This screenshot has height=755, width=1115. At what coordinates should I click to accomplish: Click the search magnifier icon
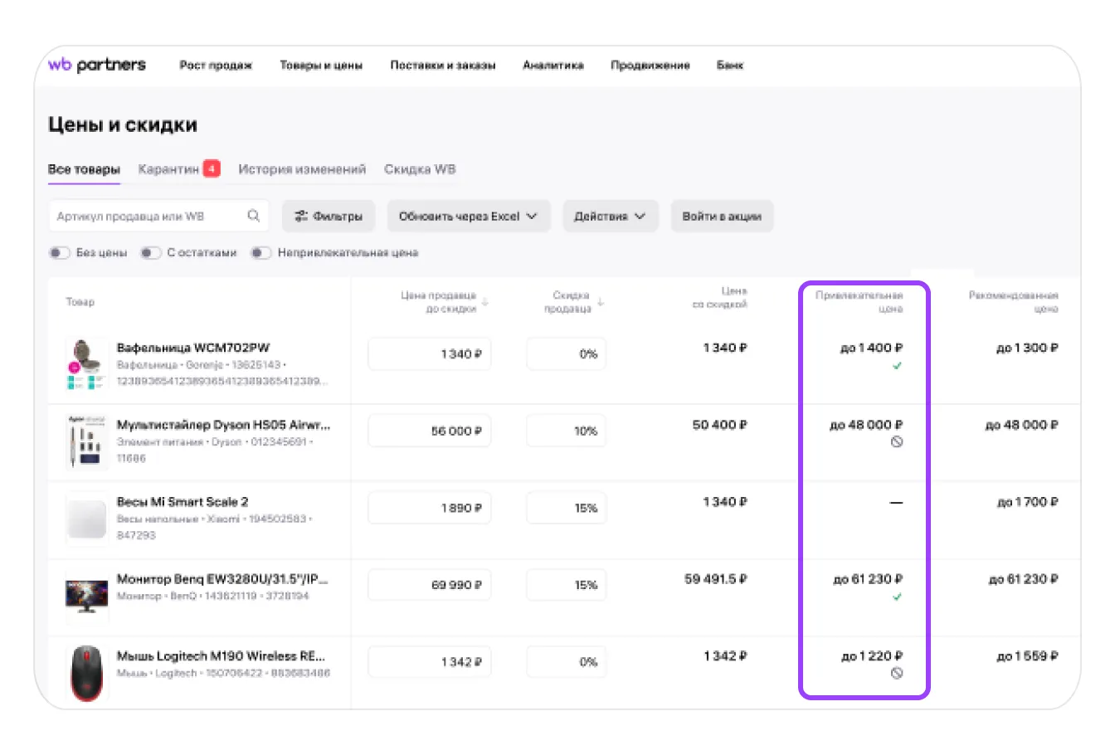click(254, 216)
